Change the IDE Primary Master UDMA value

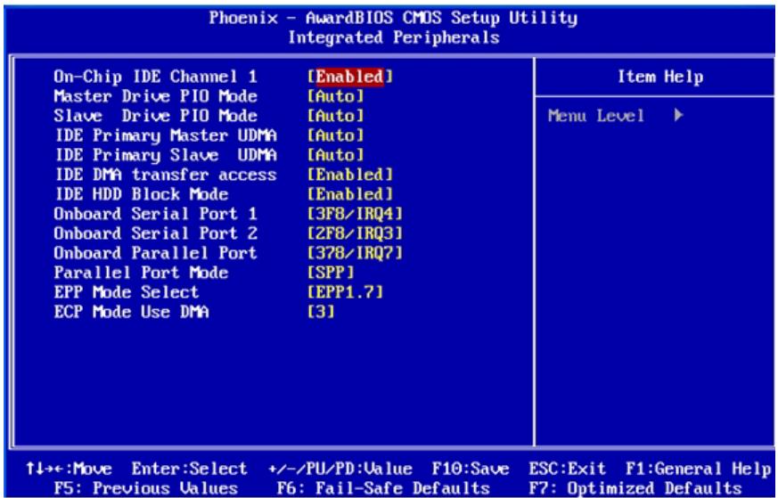click(335, 135)
